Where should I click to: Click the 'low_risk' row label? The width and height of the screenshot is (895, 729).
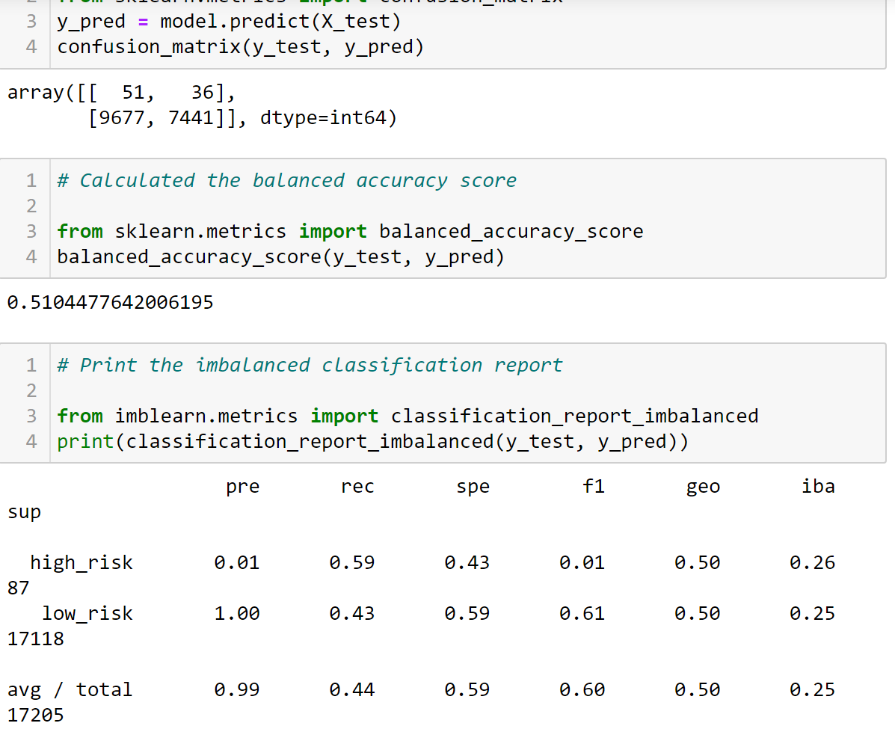(87, 614)
